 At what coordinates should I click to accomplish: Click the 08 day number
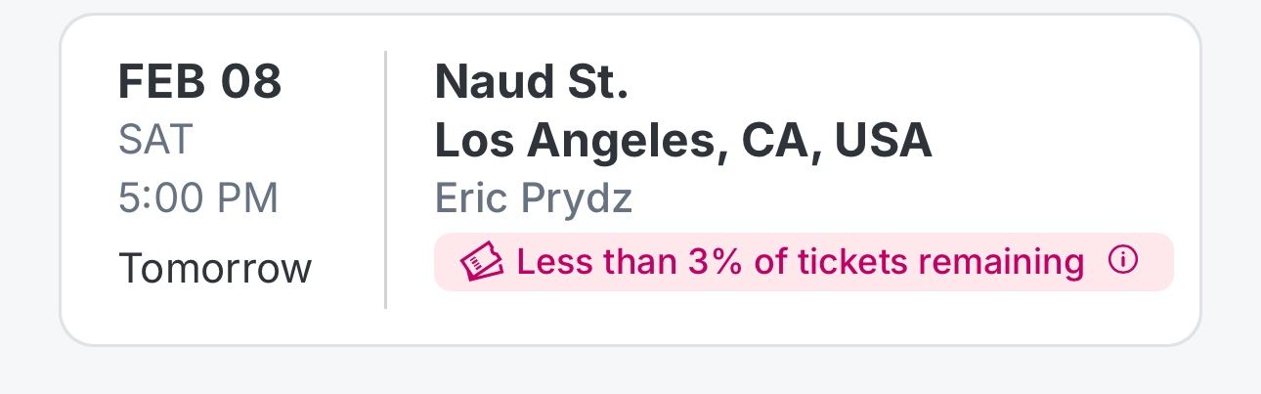pyautogui.click(x=252, y=82)
